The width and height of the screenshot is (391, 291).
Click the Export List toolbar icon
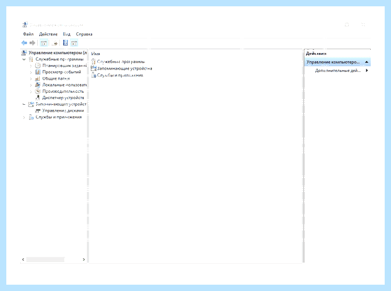(x=55, y=43)
